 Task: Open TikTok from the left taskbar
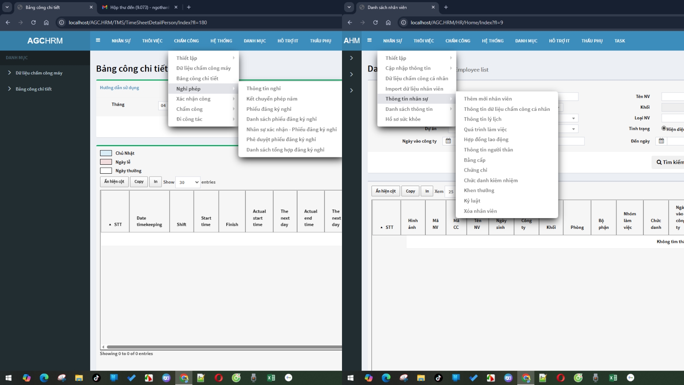pos(96,378)
